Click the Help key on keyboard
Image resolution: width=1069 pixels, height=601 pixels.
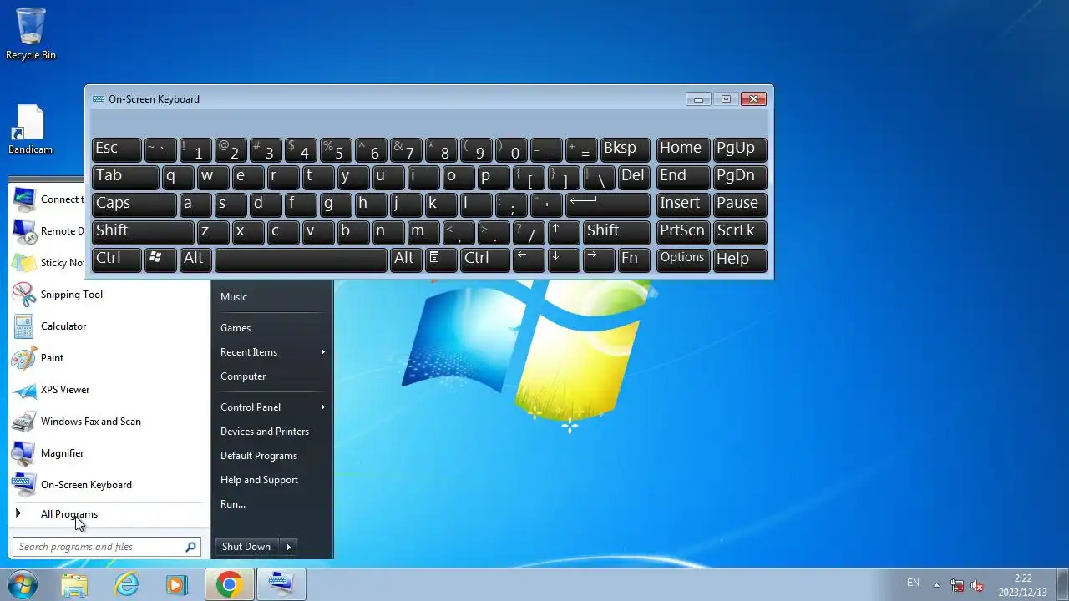(740, 260)
